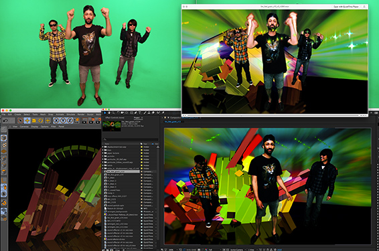379x251 pixels.
Task: Click the snapshot camera icon in viewer footer
Action: pos(199,250)
